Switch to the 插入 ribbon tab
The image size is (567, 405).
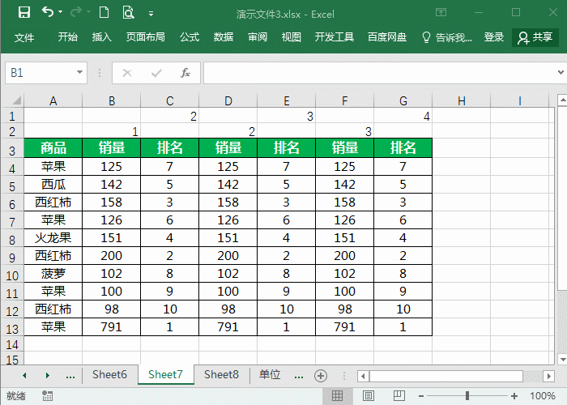[x=101, y=37]
